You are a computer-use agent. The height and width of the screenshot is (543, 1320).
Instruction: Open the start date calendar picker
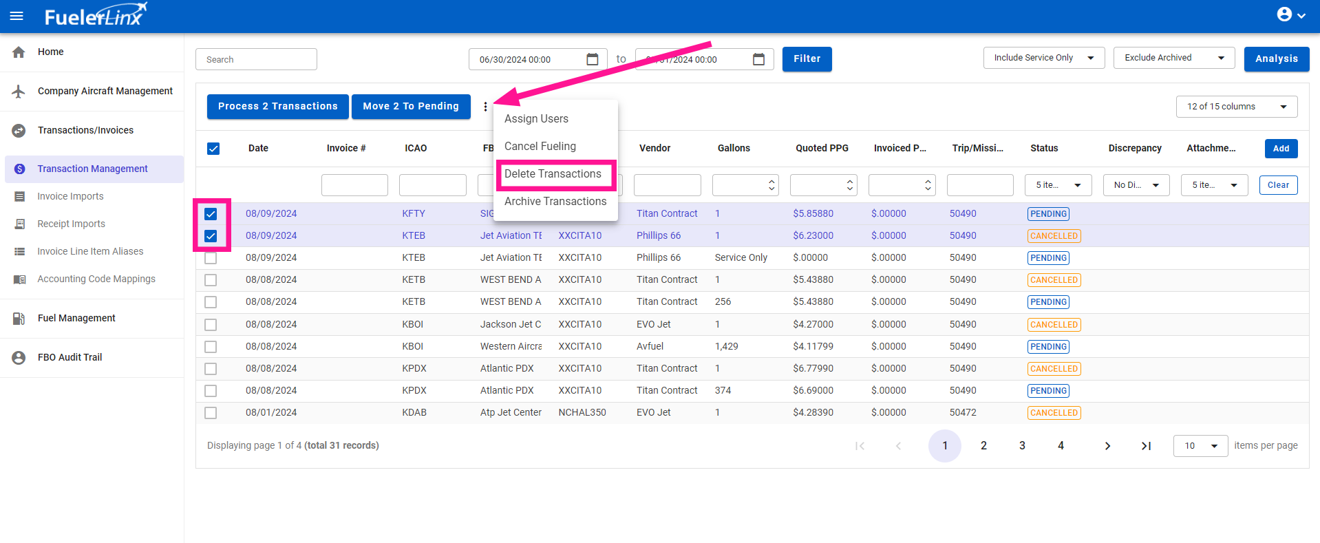[x=592, y=59]
